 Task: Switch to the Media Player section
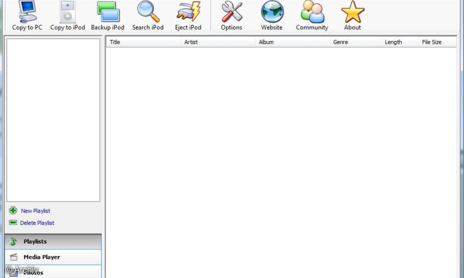coord(53,257)
